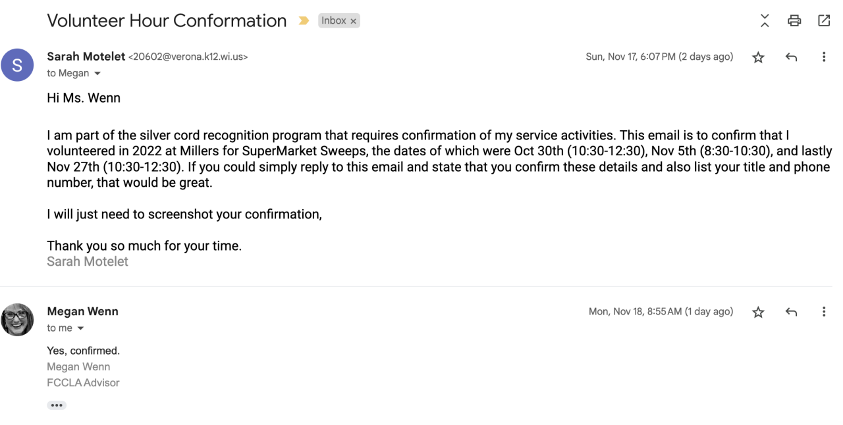This screenshot has width=843, height=425.
Task: Reply to Sarah Motelet's email
Action: coord(791,57)
